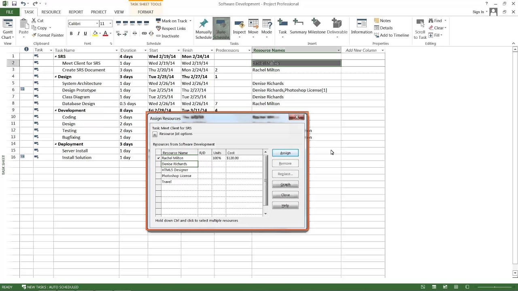Apply Underline formatting
This screenshot has height=291, width=518.
(85, 34)
